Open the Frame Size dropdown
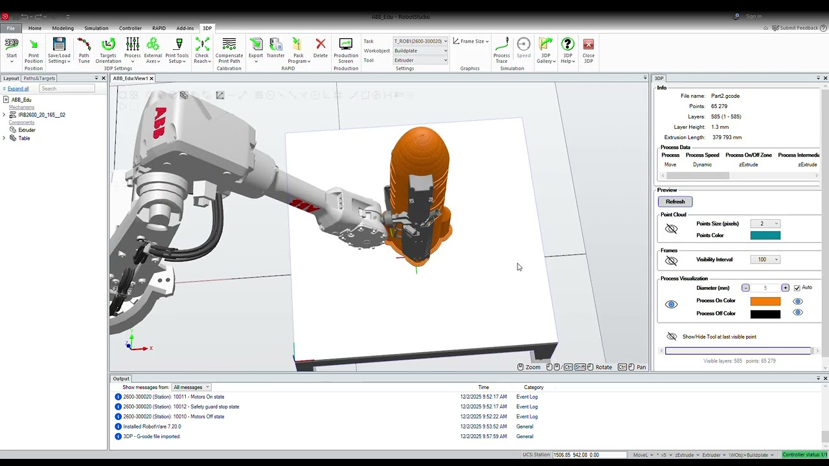829x466 pixels. [x=471, y=41]
